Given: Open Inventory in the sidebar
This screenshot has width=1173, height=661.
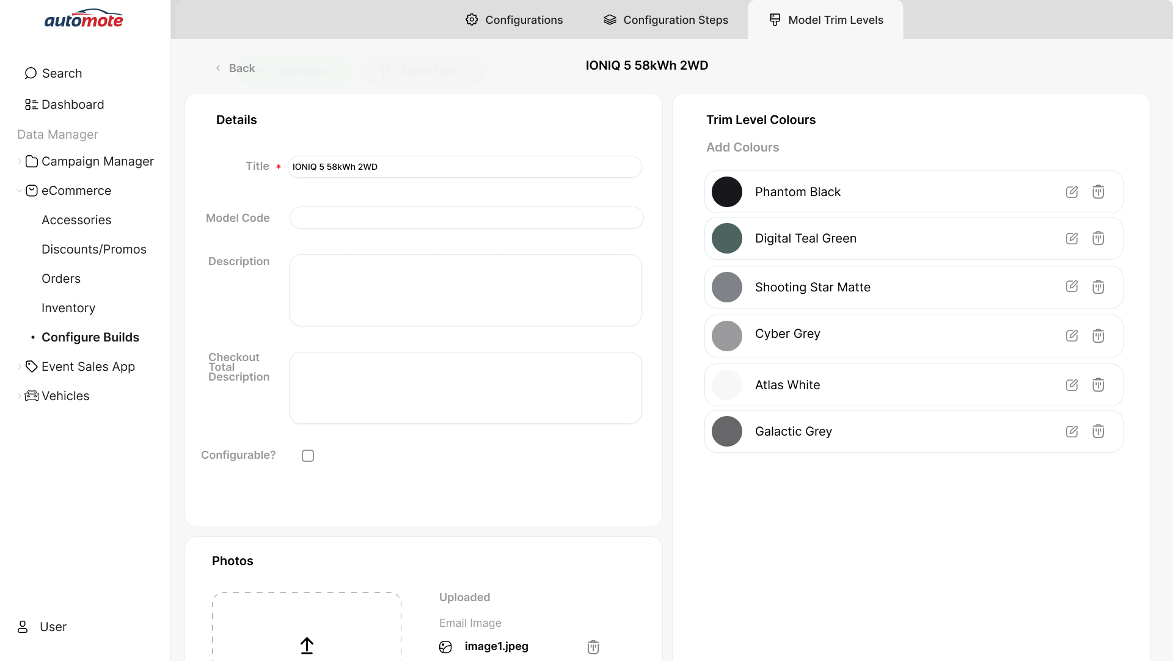Looking at the screenshot, I should (x=68, y=308).
